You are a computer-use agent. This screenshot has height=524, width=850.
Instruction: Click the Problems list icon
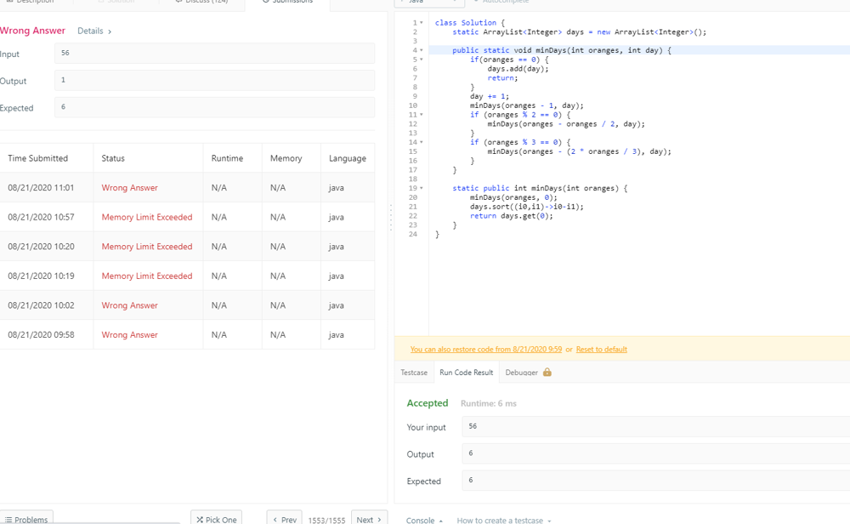coord(8,520)
